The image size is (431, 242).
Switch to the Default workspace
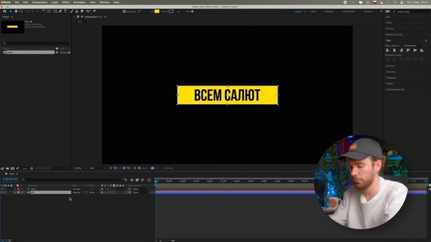[x=298, y=11]
